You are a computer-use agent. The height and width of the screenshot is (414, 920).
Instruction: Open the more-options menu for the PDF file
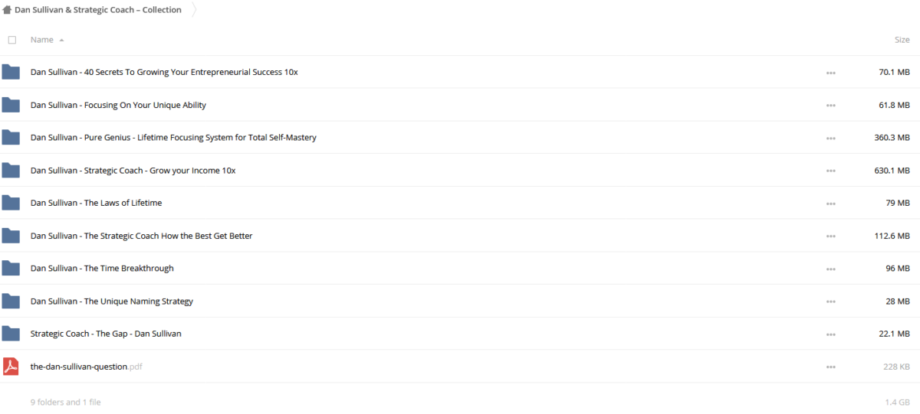point(831,367)
